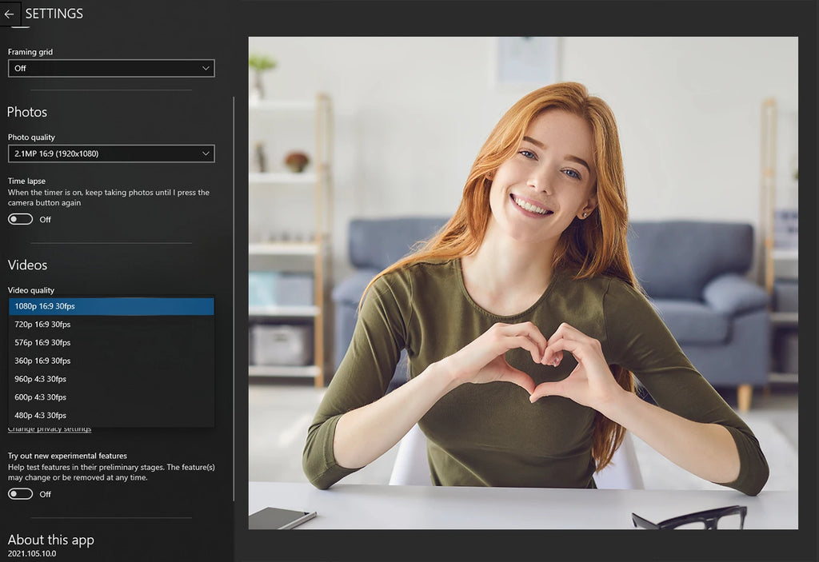Open the Change privacy settings link

point(50,430)
